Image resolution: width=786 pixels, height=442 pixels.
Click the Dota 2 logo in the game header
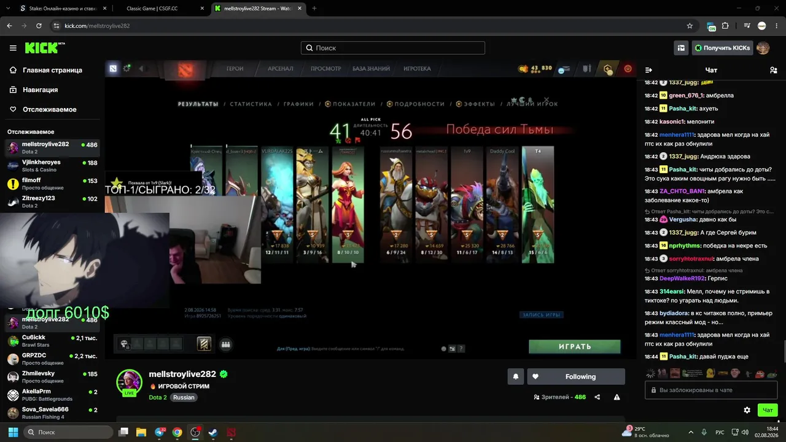(185, 69)
